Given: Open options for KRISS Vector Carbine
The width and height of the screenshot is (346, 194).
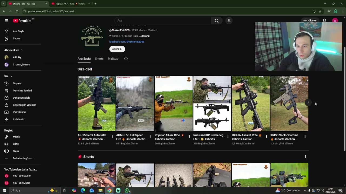Looking at the screenshot, I should (305, 137).
